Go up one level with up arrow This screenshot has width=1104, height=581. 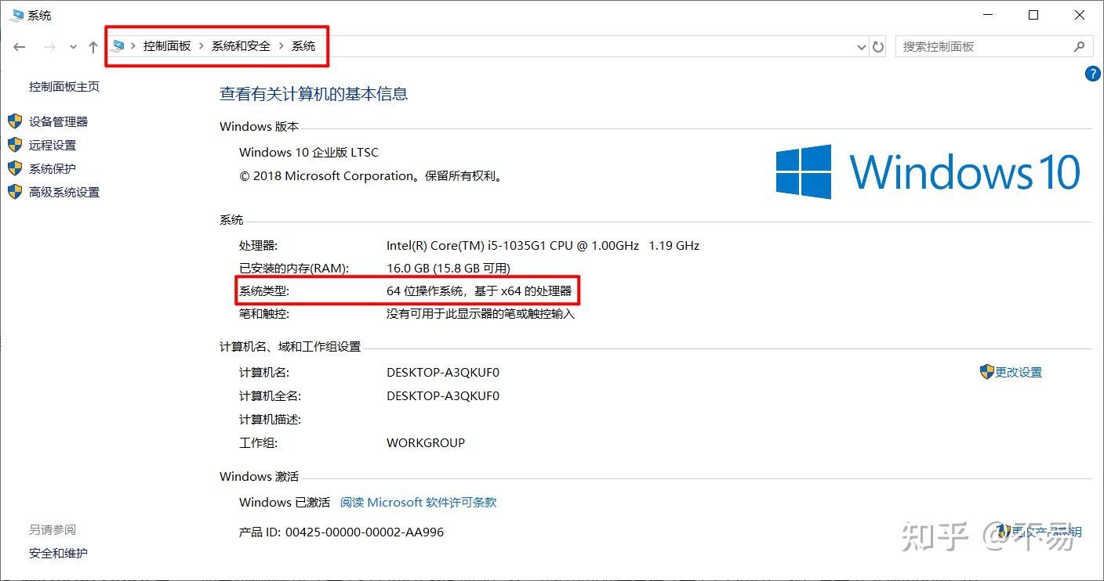click(x=93, y=47)
